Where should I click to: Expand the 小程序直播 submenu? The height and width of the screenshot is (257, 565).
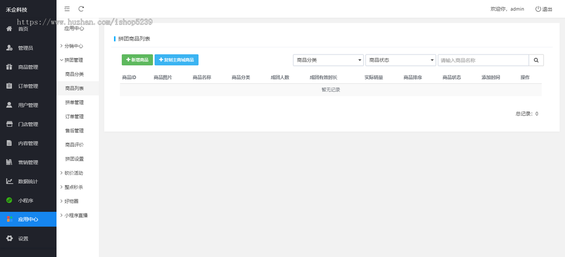[78, 216]
